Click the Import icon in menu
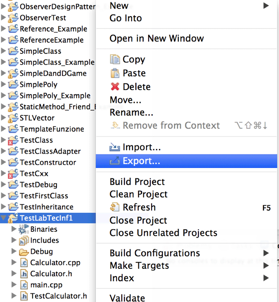The image size is (279, 302). click(x=115, y=148)
